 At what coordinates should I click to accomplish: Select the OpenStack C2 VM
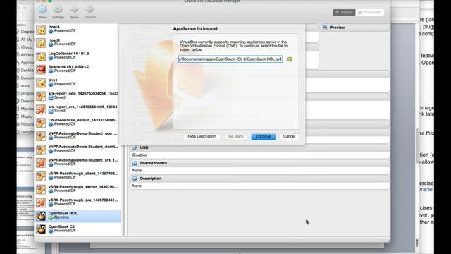[78, 229]
